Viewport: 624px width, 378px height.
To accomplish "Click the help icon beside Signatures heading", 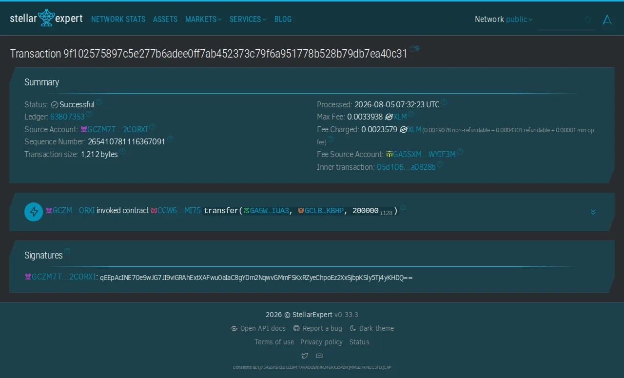I will pyautogui.click(x=67, y=251).
